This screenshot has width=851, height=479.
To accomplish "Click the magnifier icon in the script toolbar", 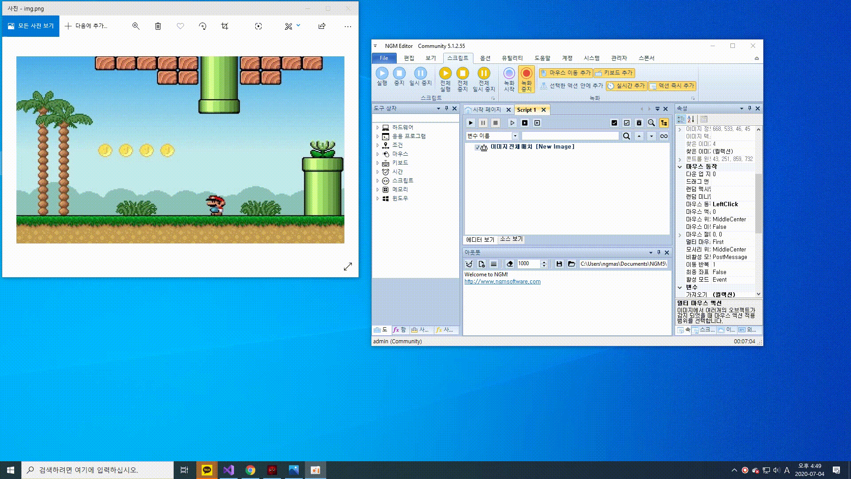I will point(651,123).
